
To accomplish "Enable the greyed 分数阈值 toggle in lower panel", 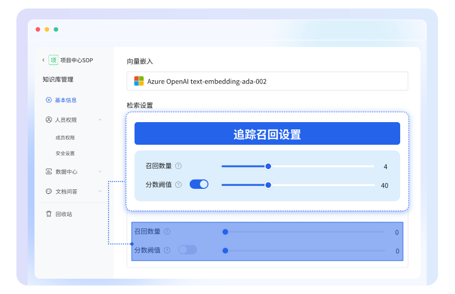I will pos(188,249).
